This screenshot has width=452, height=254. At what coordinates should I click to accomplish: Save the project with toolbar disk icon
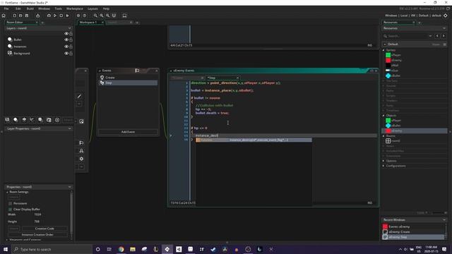27,16
